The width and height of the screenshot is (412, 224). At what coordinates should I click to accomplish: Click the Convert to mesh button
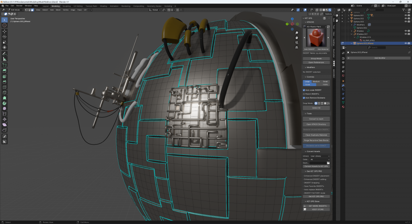pyautogui.click(x=316, y=119)
